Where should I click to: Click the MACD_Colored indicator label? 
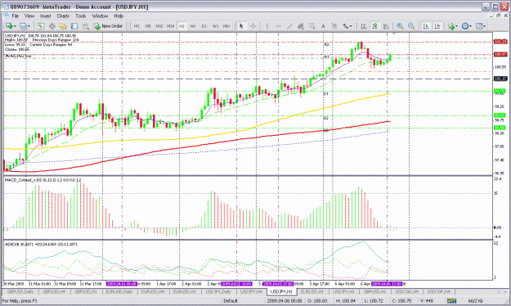(x=43, y=180)
